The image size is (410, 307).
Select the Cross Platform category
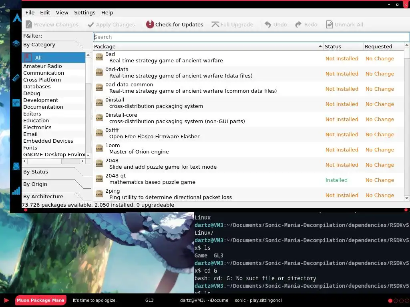click(54, 80)
